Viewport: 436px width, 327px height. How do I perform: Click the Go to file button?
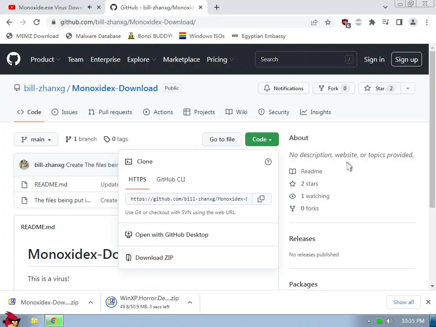point(222,139)
